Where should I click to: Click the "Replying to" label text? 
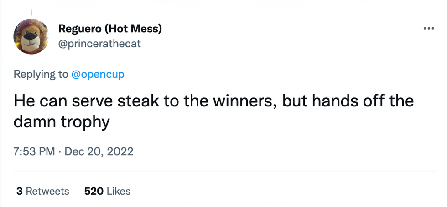point(41,74)
